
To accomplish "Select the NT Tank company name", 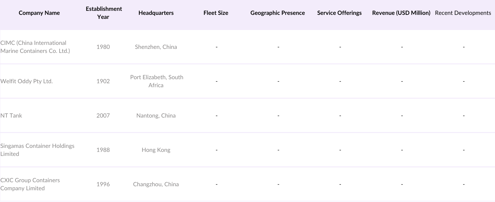I will (x=11, y=116).
